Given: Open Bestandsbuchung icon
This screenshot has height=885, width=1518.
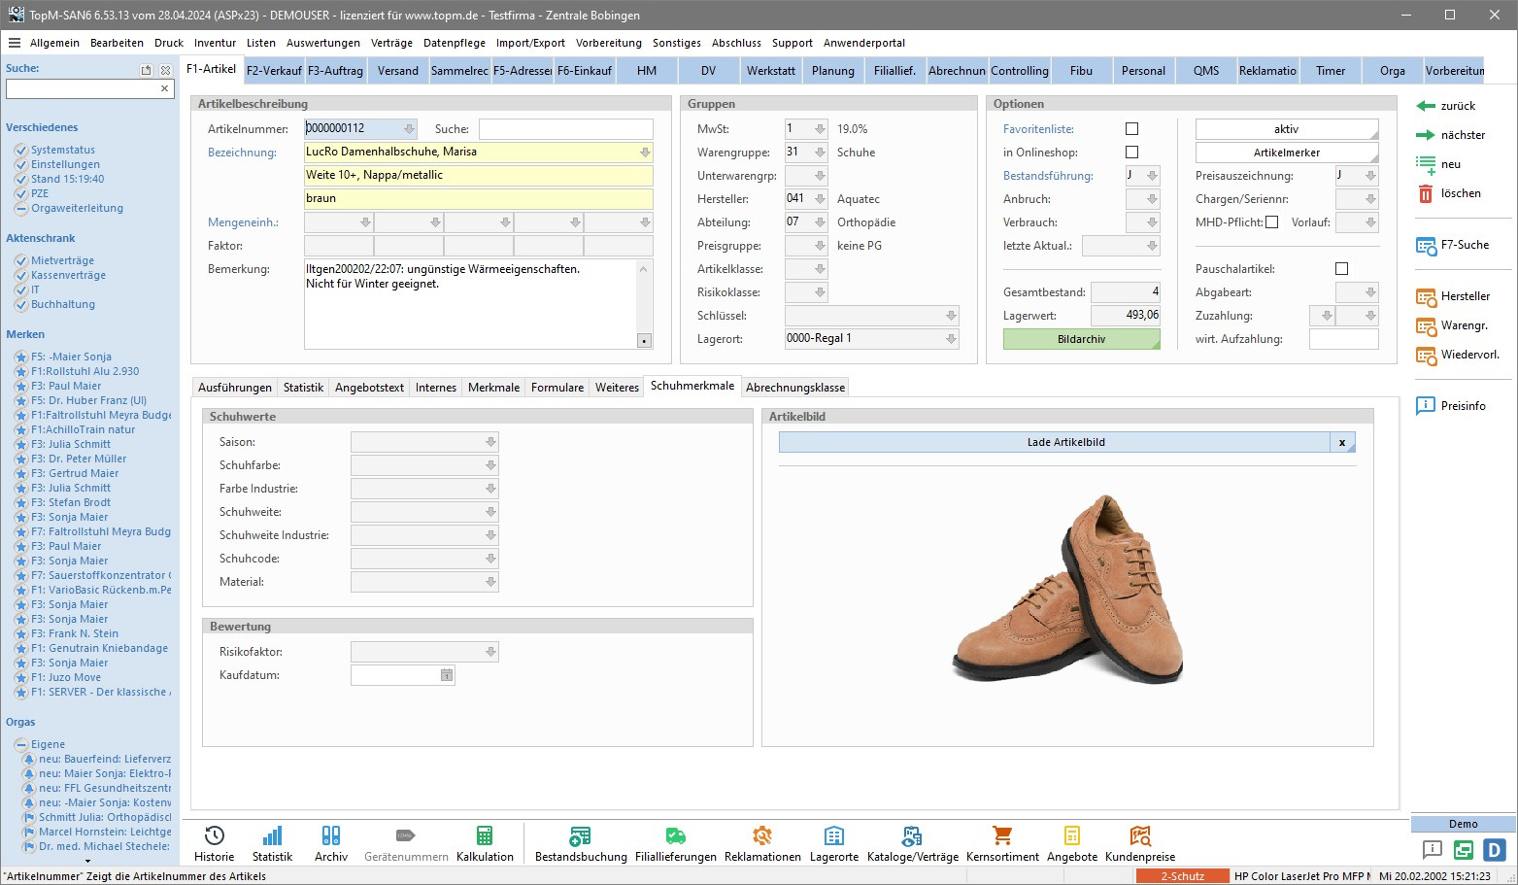Looking at the screenshot, I should pos(580,835).
